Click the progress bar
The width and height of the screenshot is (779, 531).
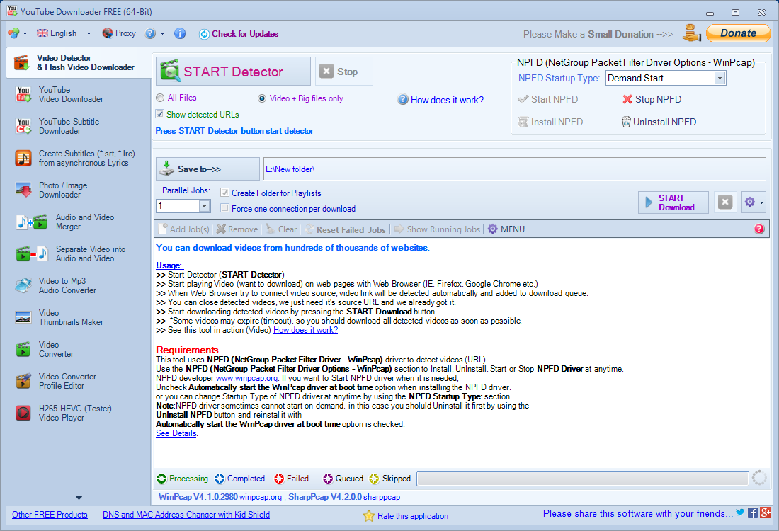[582, 479]
